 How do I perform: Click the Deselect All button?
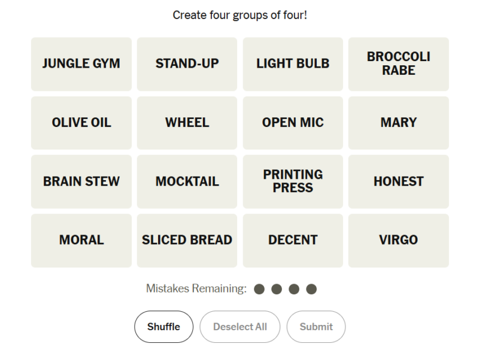(x=239, y=327)
